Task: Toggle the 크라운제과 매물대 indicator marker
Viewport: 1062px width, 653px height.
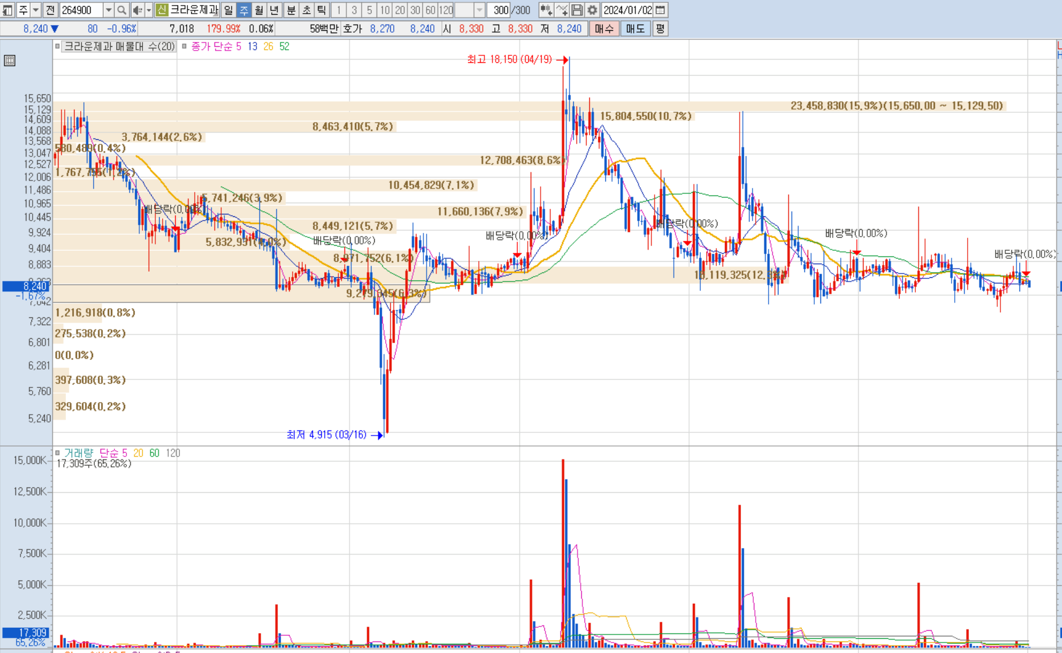Action: coord(57,46)
